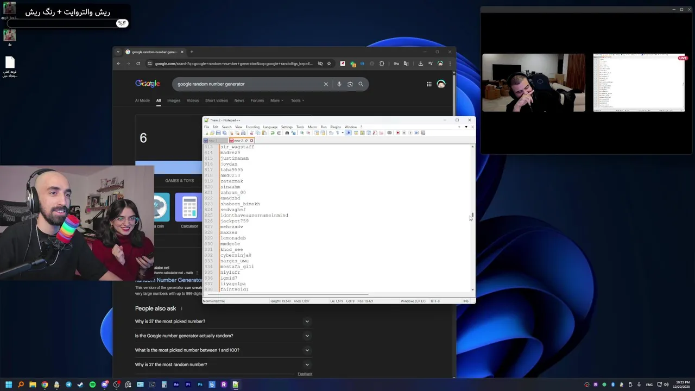The image size is (695, 391).
Task: Open the More dropdown in Google filters
Action: (276, 100)
